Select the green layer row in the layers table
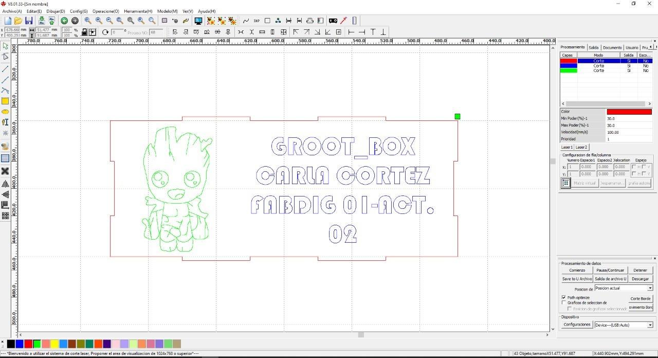This screenshot has width=658, height=358. click(x=606, y=70)
